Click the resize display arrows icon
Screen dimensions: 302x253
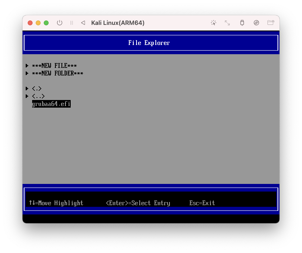[227, 23]
